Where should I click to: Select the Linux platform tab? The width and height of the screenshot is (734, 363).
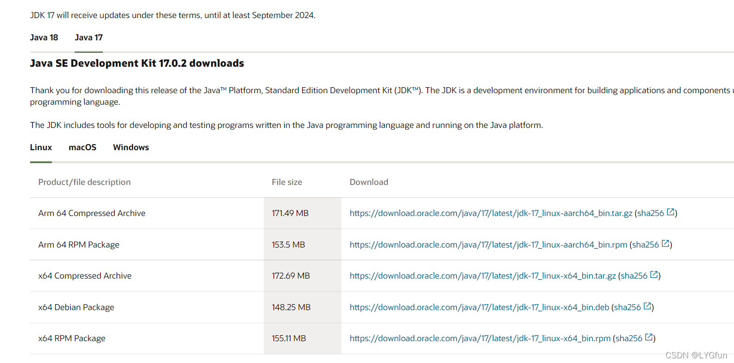(x=41, y=147)
